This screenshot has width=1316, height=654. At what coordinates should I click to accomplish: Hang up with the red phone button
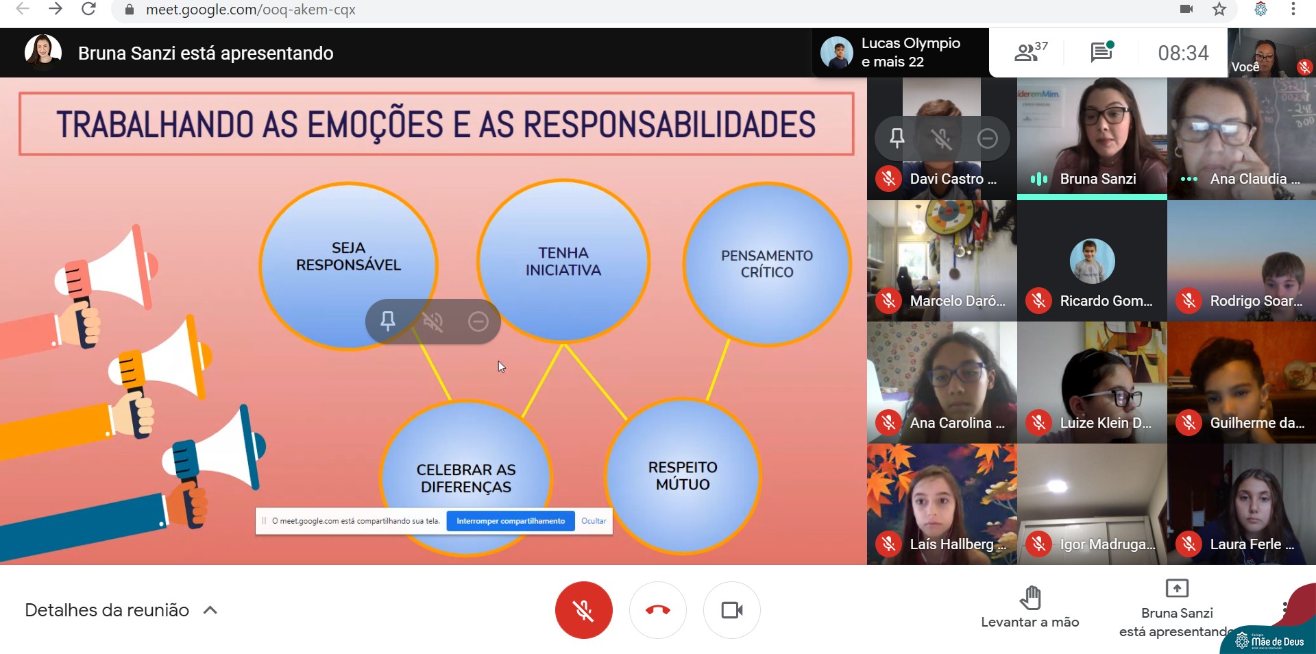(657, 609)
